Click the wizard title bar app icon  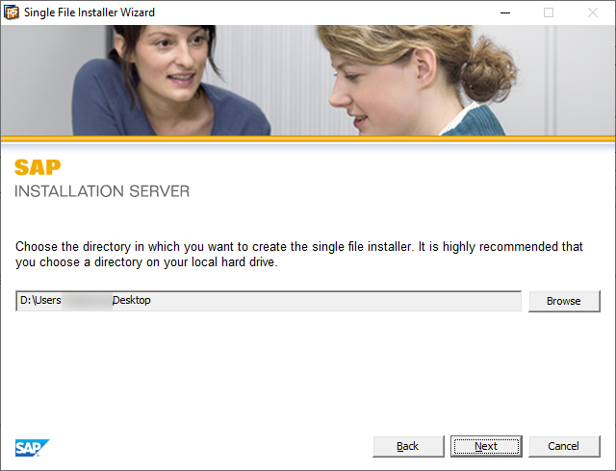12,12
